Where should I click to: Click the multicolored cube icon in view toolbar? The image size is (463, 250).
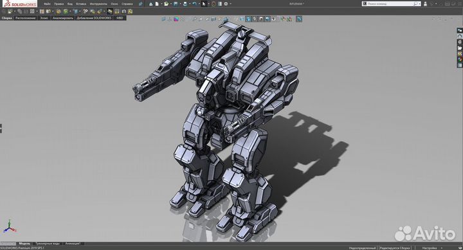tap(176, 19)
